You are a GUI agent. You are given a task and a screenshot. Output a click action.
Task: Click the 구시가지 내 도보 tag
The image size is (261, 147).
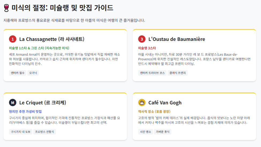click(20, 132)
